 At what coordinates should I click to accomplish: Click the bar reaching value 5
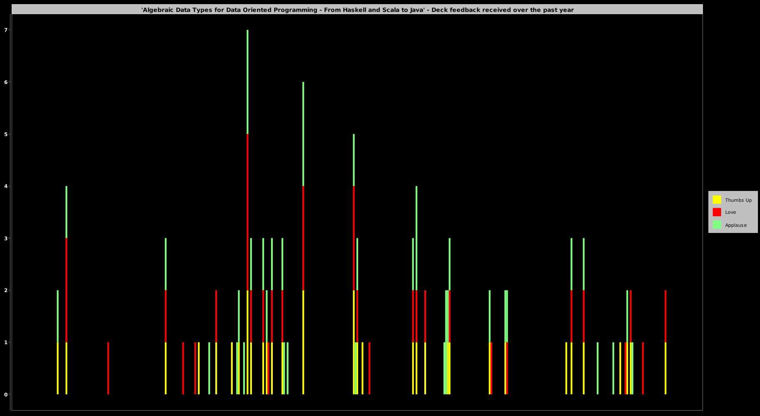(x=354, y=264)
